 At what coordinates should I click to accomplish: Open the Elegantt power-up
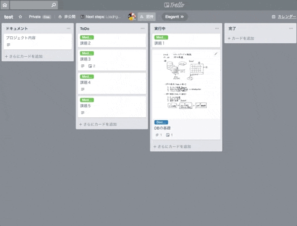tap(174, 17)
